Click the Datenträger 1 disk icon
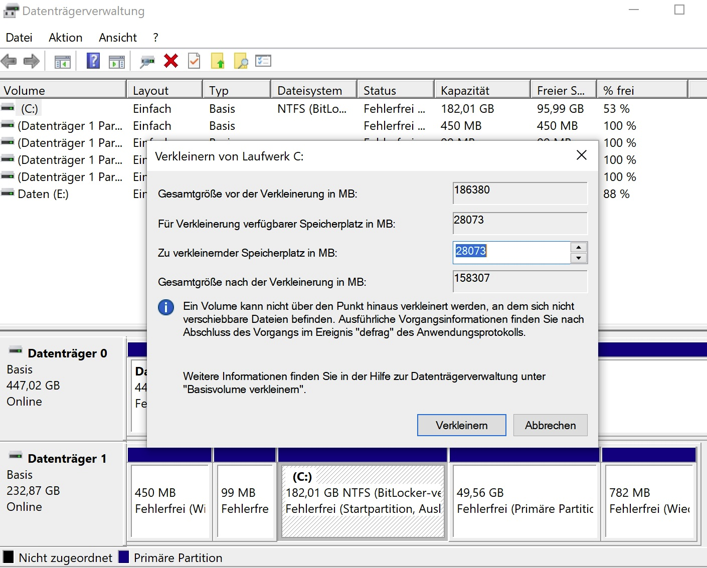707x568 pixels. 16,455
